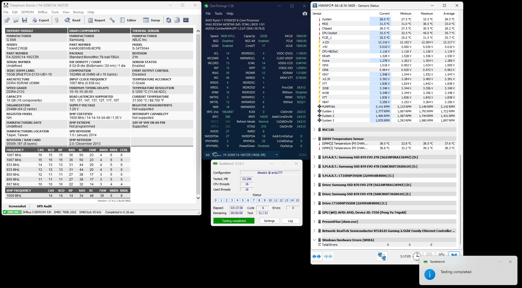Click the Read SPD toolbar button
The image size is (522, 288).
[72, 20]
